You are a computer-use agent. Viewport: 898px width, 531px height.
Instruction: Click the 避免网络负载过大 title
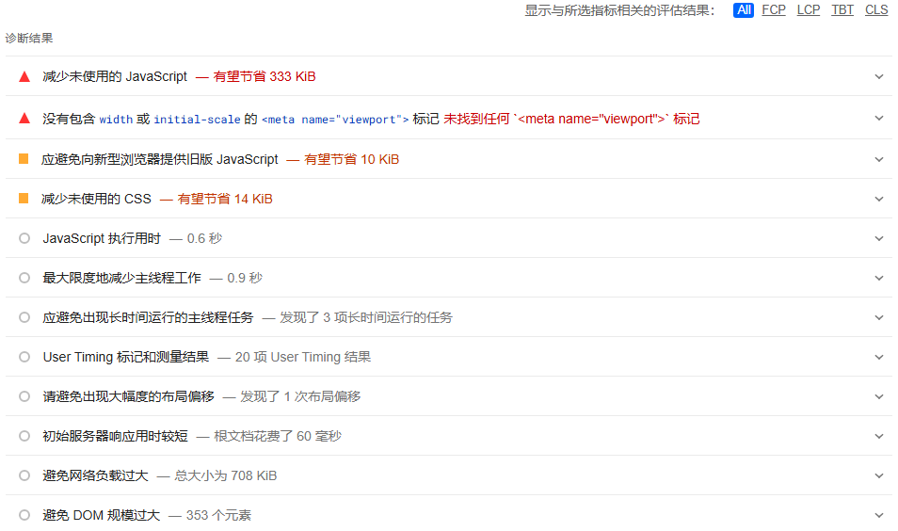coord(95,475)
